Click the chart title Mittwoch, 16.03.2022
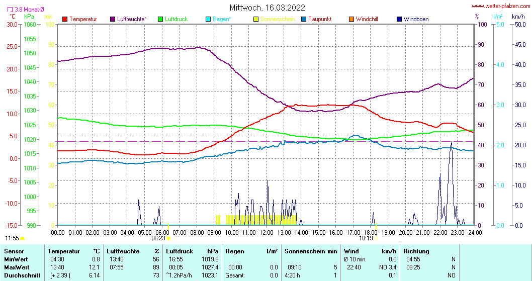 point(268,8)
